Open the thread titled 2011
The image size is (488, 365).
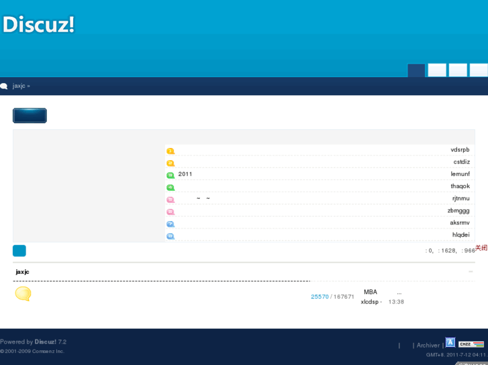click(x=185, y=174)
